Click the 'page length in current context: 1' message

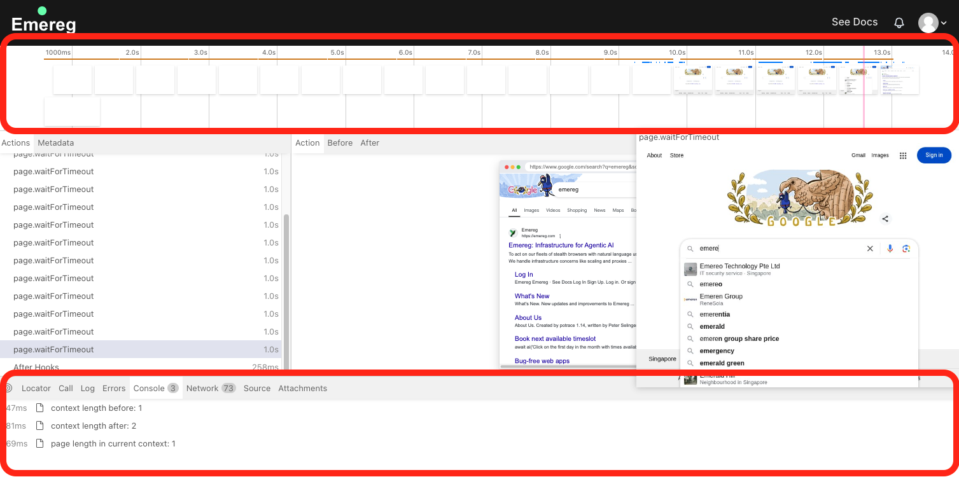coord(113,443)
